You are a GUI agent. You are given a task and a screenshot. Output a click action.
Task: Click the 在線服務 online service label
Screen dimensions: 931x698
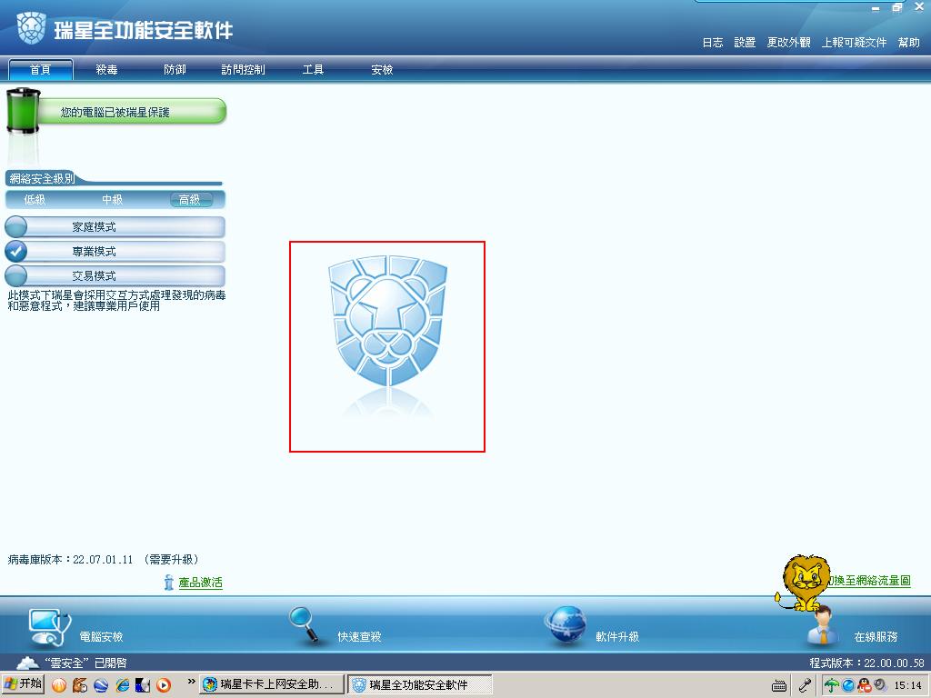click(876, 637)
